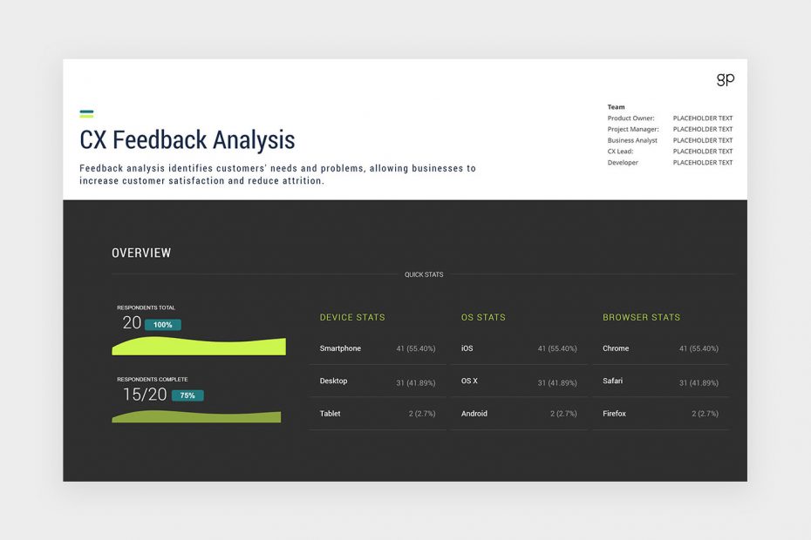Click placeholder text next to Developer

(702, 163)
